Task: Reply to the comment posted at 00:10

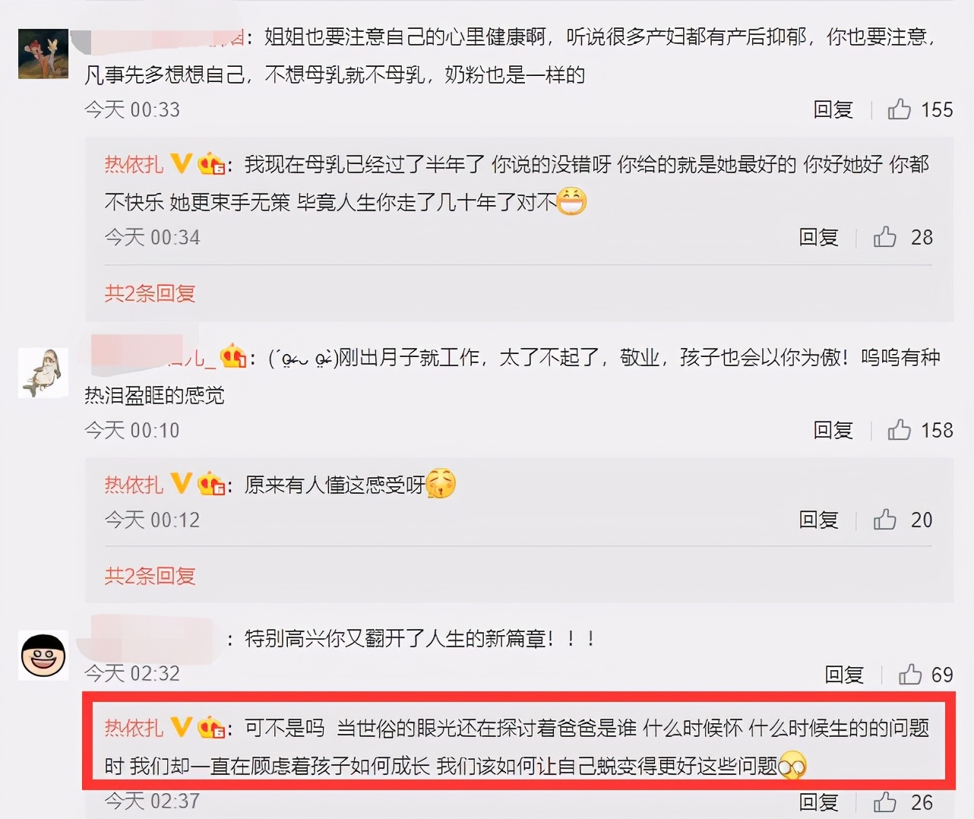Action: pyautogui.click(x=833, y=431)
